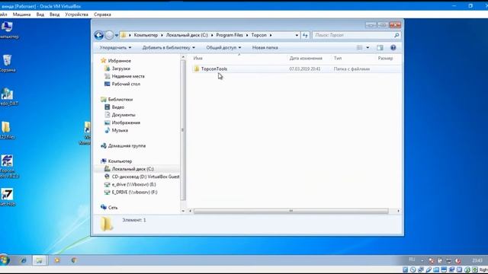The image size is (488, 274).
Task: Expand breadcrumb arrow after Program Files
Action: pyautogui.click(x=247, y=35)
